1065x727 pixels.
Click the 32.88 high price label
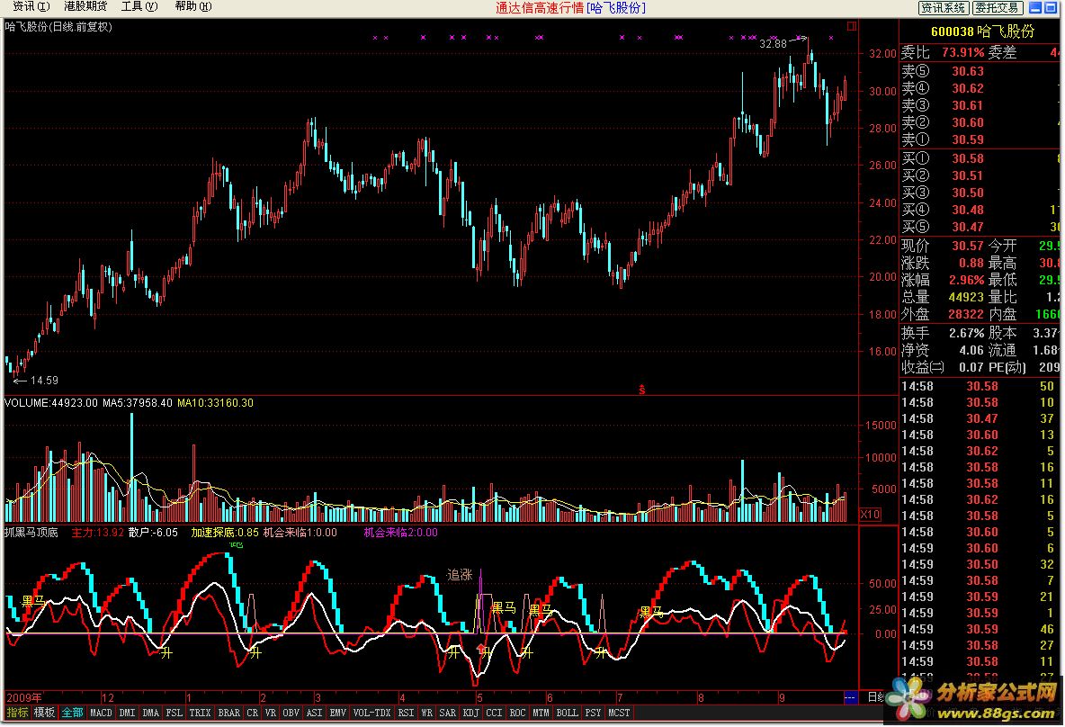(x=773, y=44)
